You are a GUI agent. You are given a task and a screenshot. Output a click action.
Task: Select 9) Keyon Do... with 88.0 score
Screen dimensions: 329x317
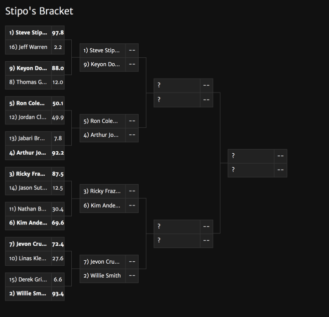click(x=35, y=68)
